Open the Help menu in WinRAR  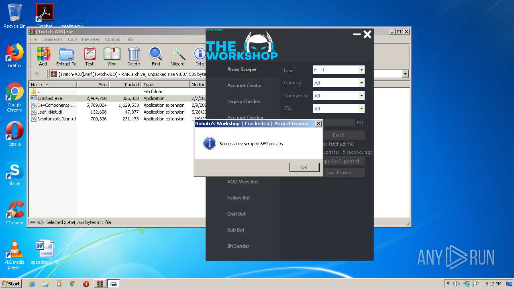128,39
